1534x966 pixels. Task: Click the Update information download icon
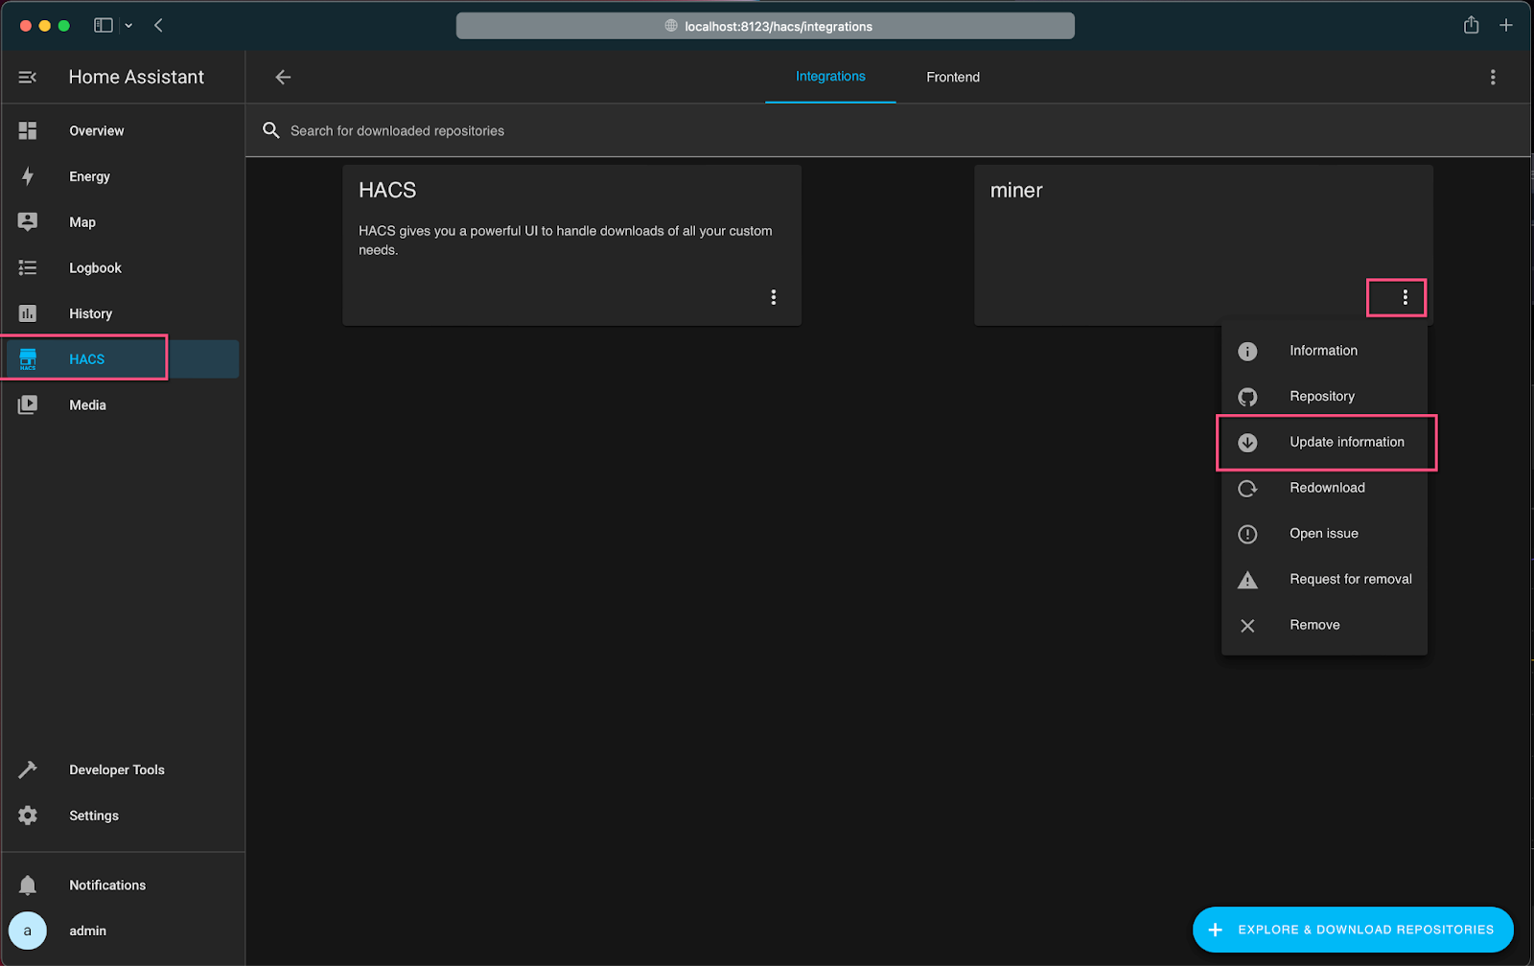click(x=1247, y=443)
